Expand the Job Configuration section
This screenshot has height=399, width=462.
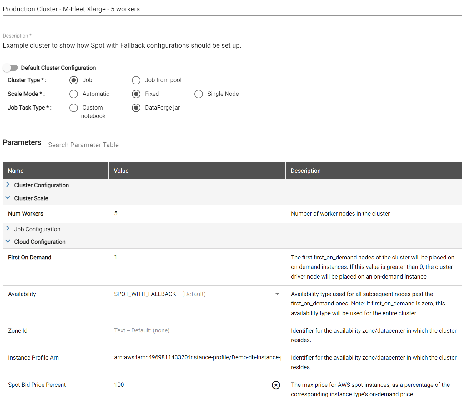8,229
